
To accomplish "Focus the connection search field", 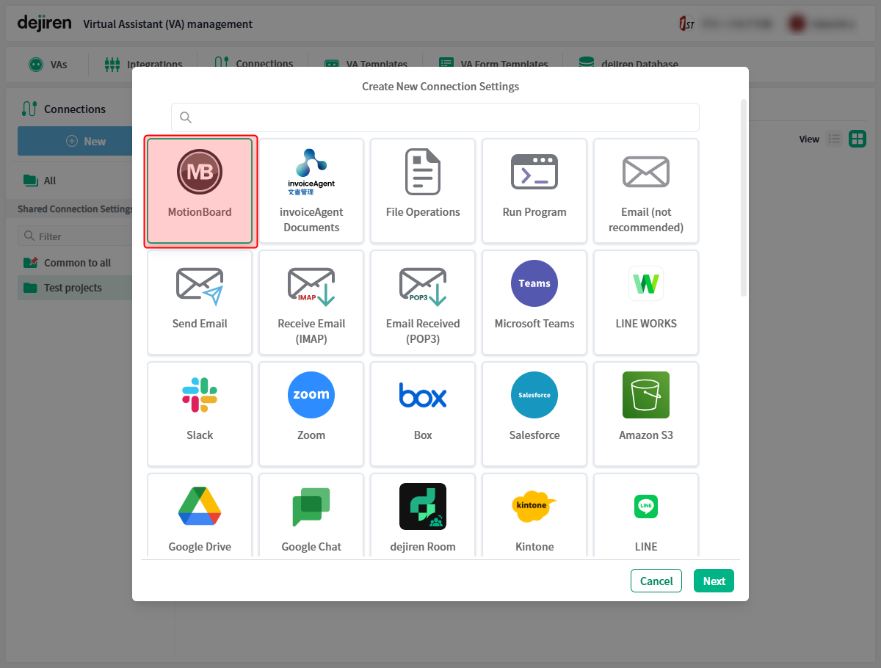I will (x=435, y=117).
